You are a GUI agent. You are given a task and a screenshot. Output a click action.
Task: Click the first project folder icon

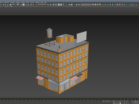coord(93,5)
